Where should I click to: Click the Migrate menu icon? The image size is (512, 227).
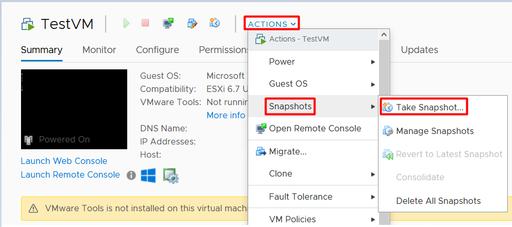[261, 151]
